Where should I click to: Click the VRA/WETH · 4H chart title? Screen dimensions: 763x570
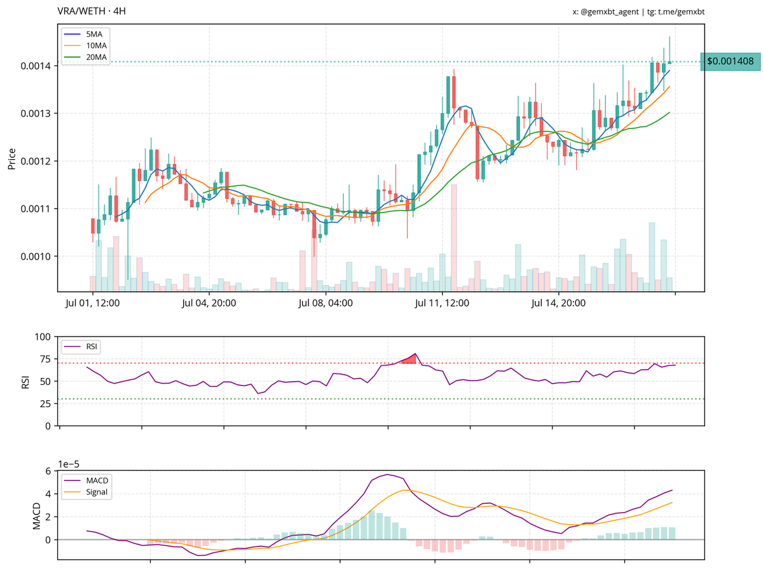tap(92, 11)
